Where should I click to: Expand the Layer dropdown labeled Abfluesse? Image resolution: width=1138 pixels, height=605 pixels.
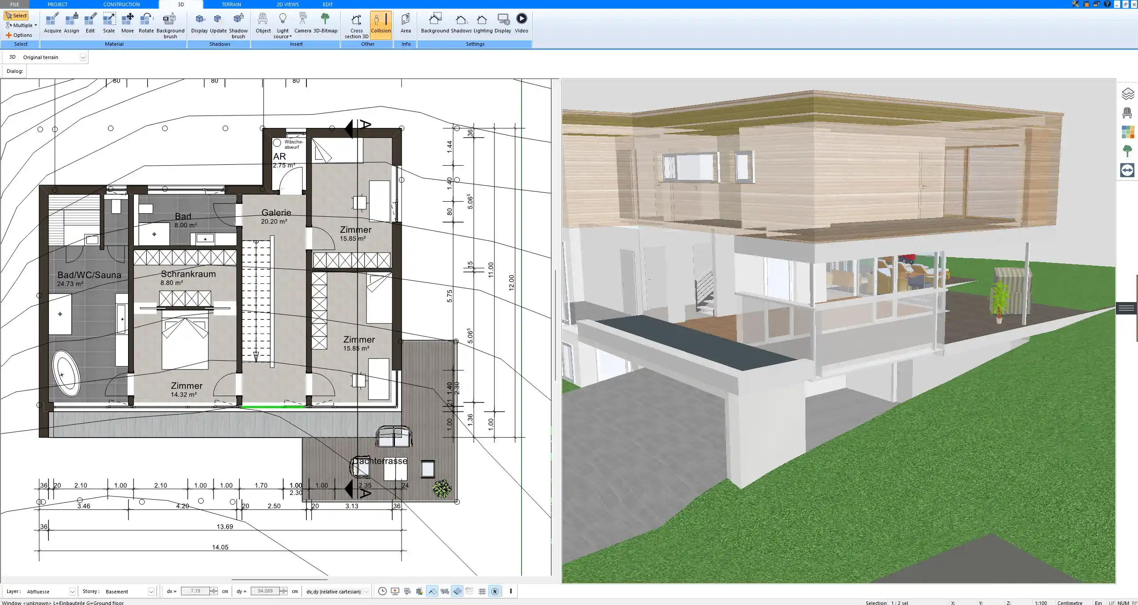coord(72,591)
